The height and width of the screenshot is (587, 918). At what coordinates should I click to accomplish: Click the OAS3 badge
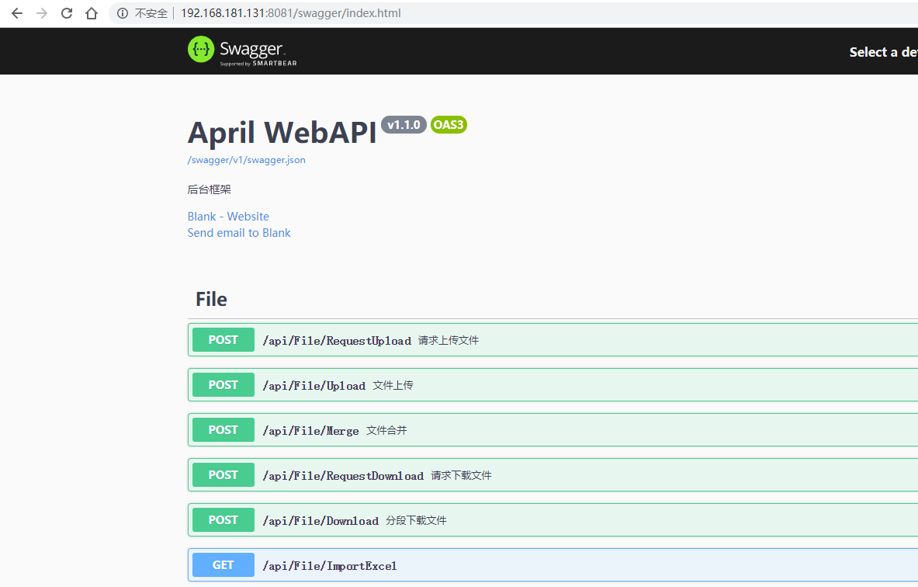449,125
